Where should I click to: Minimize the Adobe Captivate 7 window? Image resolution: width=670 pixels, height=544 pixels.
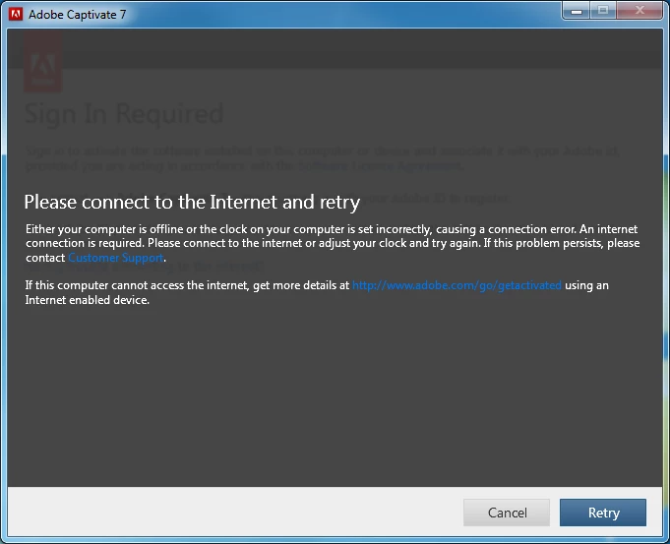point(576,11)
